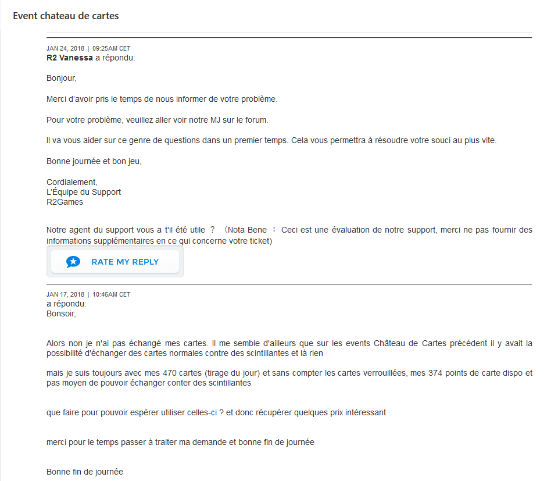Click the line mentioning MJ sur le forum
This screenshot has height=481, width=558.
pyautogui.click(x=157, y=120)
